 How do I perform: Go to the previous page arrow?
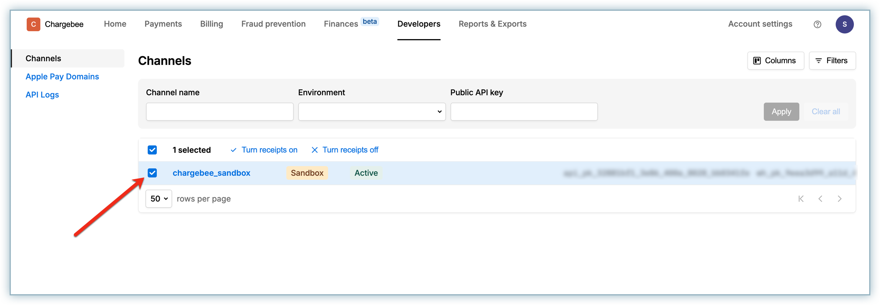820,199
